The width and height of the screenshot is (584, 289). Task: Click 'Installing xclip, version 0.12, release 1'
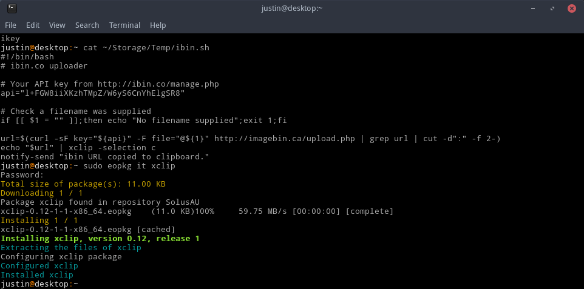(x=100, y=239)
